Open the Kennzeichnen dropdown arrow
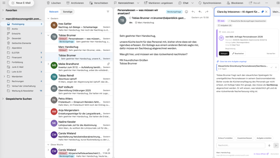280x158 pixels. 138,3
